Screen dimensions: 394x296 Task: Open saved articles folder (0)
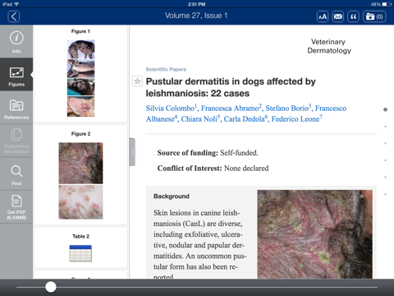[x=374, y=16]
